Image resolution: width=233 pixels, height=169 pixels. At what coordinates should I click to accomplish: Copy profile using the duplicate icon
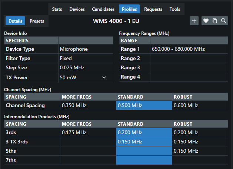point(215,21)
